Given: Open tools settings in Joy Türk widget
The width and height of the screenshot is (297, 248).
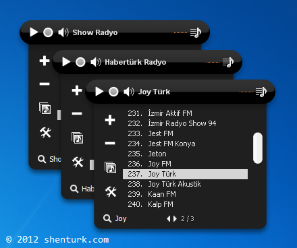Looking at the screenshot, I should point(111,191).
